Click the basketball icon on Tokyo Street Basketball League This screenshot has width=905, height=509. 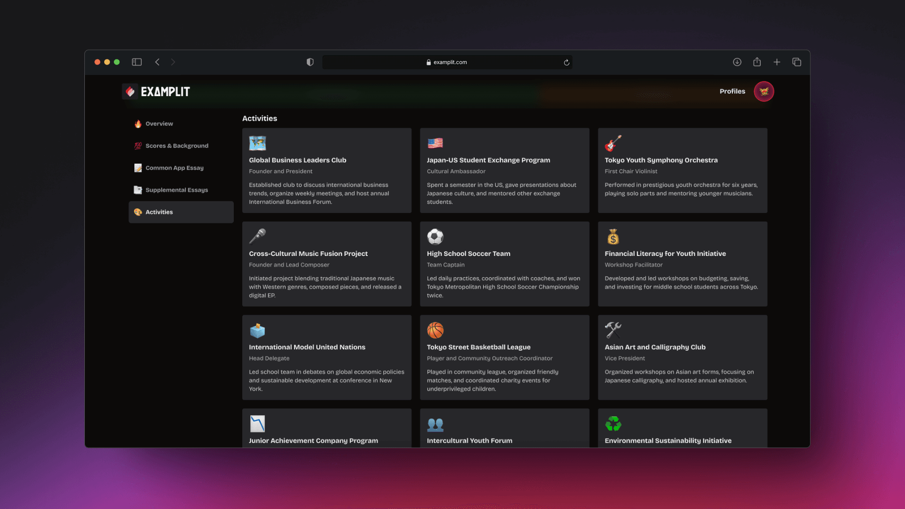pos(435,330)
